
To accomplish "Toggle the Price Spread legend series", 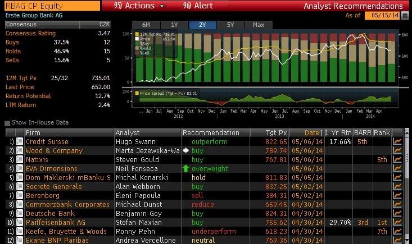I will (166, 93).
